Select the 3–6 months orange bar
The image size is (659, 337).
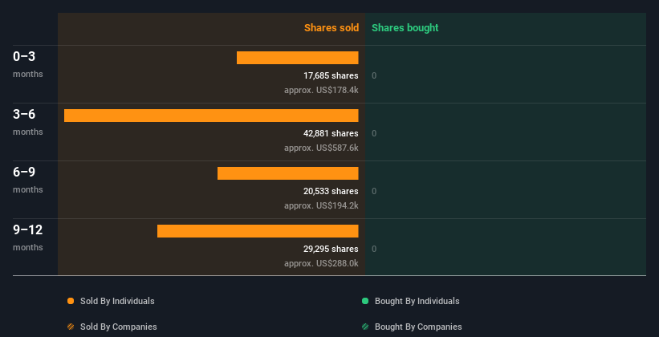211,116
